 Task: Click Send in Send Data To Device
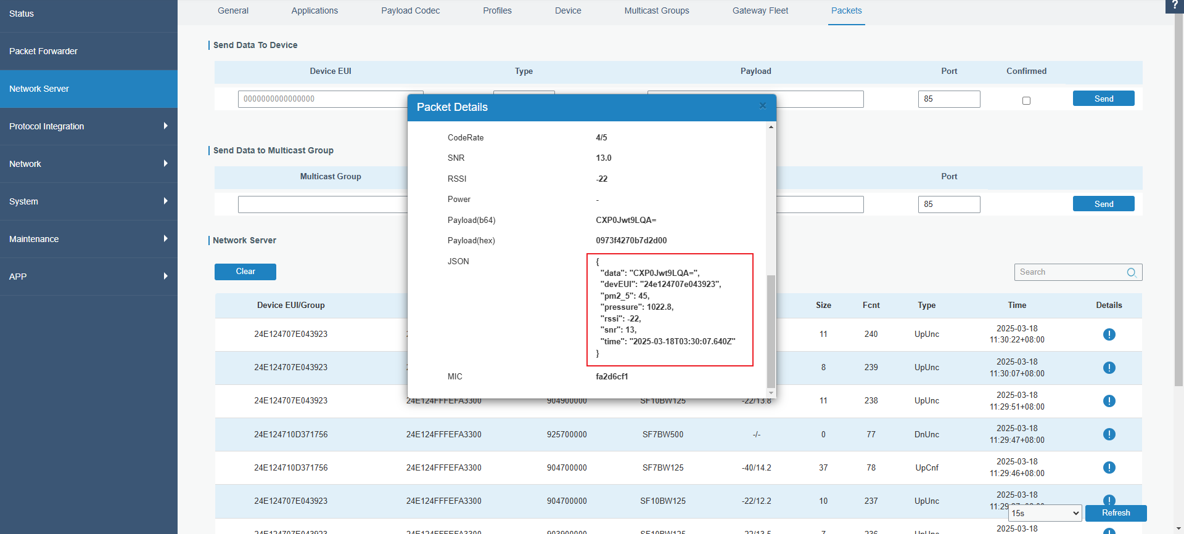click(1103, 99)
